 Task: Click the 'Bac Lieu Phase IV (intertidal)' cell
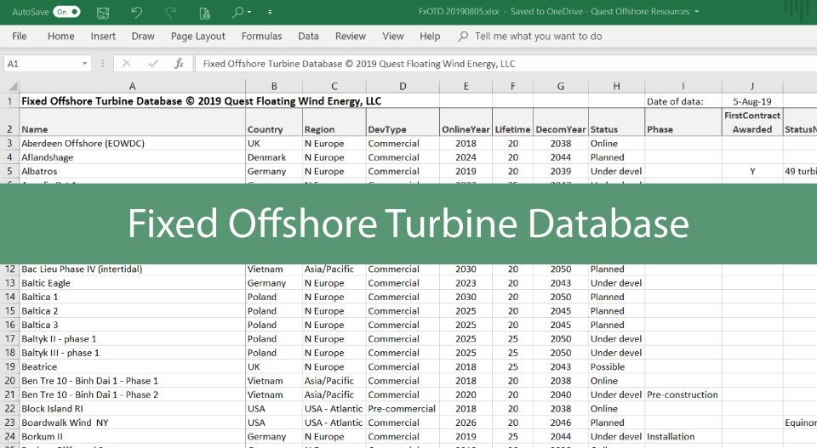133,269
